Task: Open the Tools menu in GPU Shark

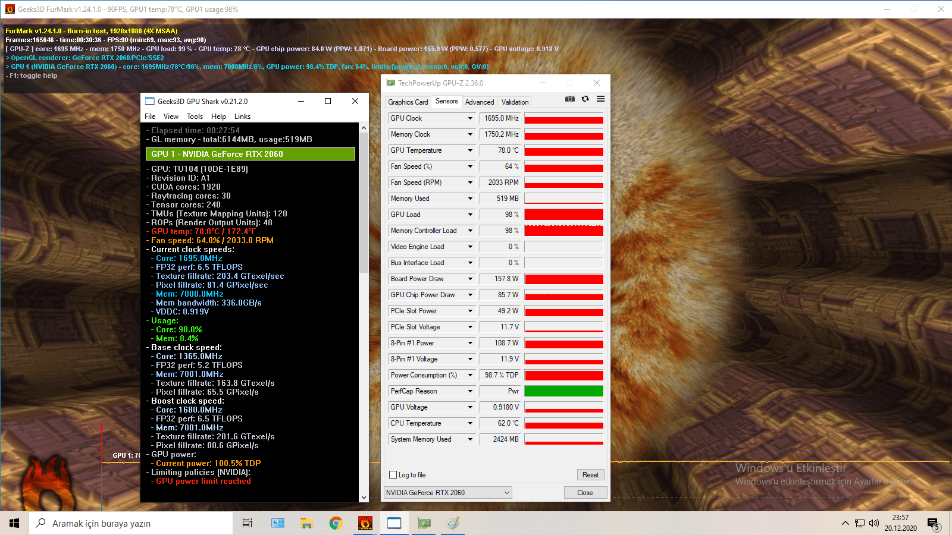Action: [195, 117]
